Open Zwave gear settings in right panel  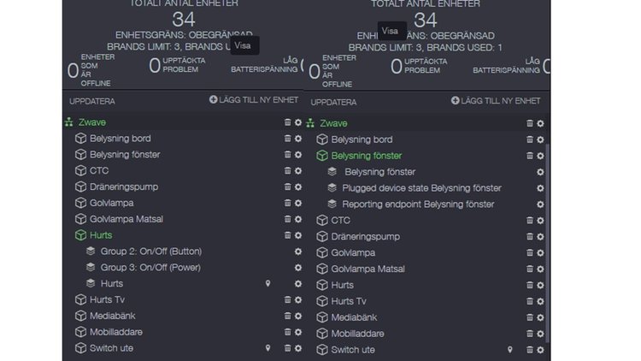pyautogui.click(x=540, y=123)
